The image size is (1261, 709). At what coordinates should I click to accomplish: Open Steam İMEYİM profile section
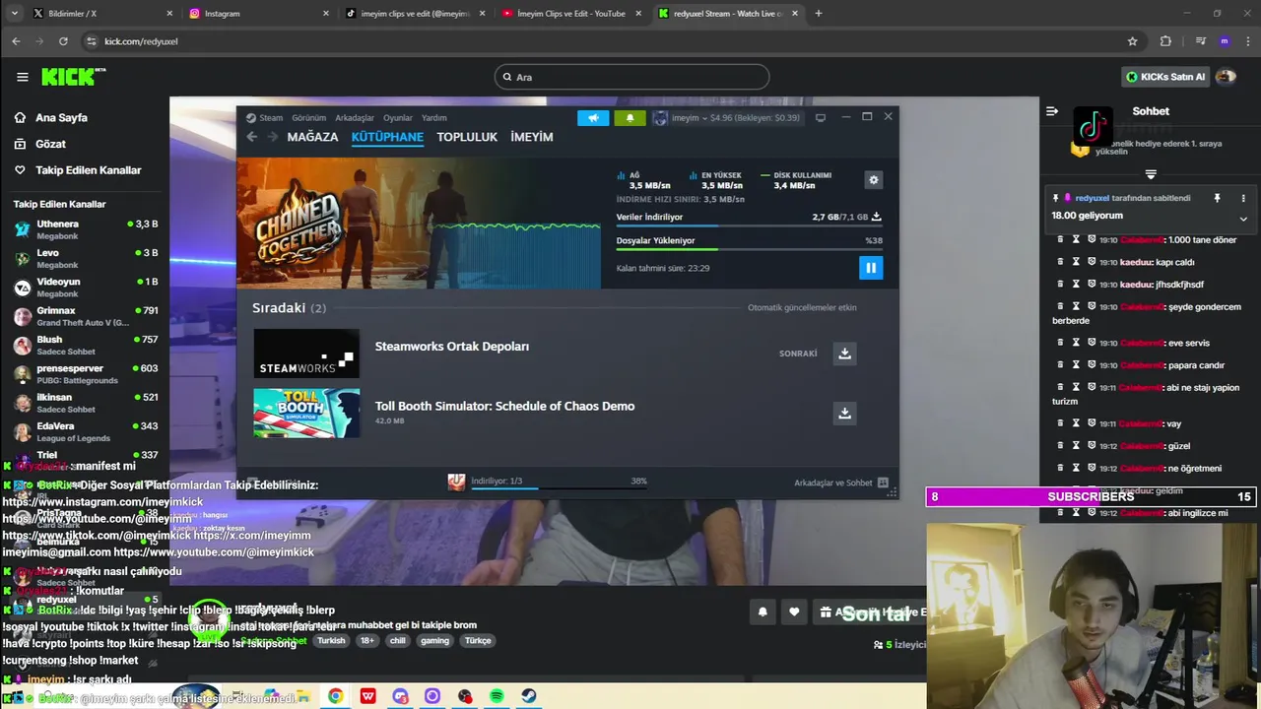point(532,137)
